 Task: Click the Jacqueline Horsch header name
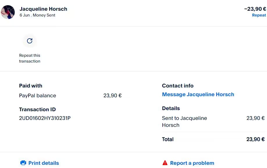[x=43, y=9]
